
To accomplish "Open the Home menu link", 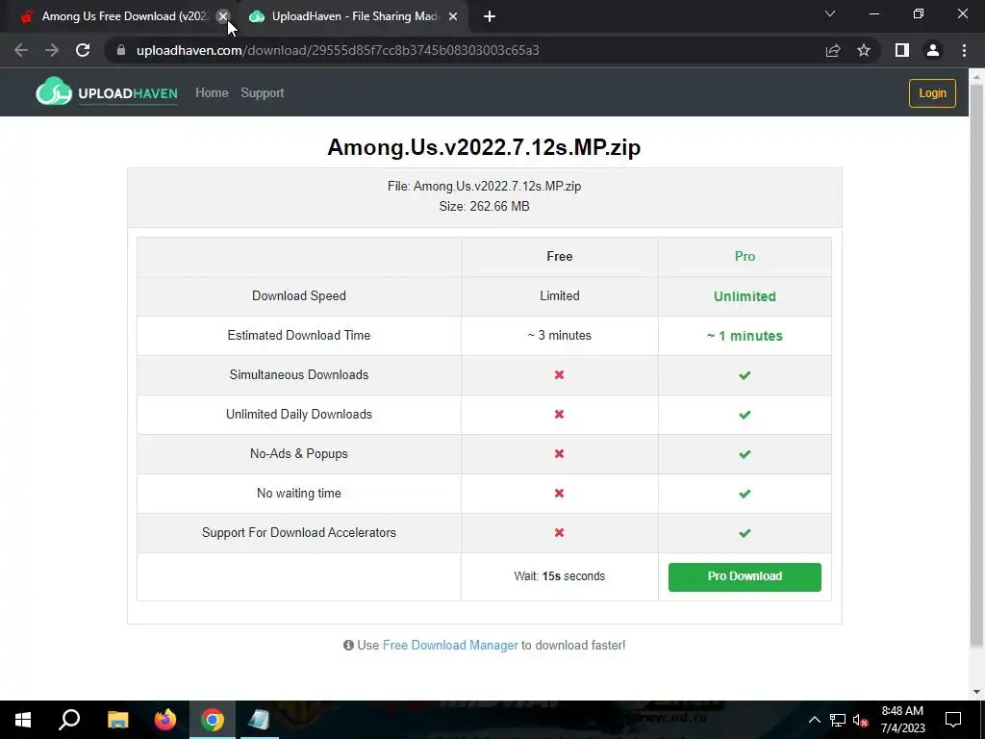I will point(212,93).
